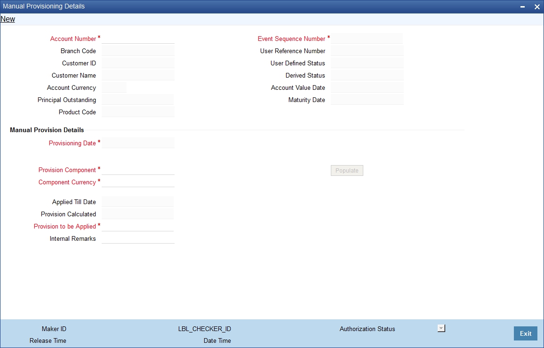The height and width of the screenshot is (348, 544).
Task: Click the Account Number label
Action: tap(73, 39)
